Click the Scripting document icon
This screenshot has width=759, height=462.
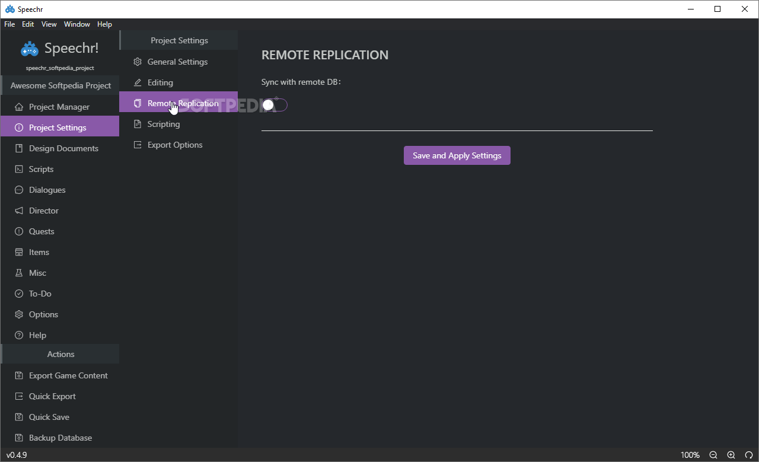coord(138,124)
